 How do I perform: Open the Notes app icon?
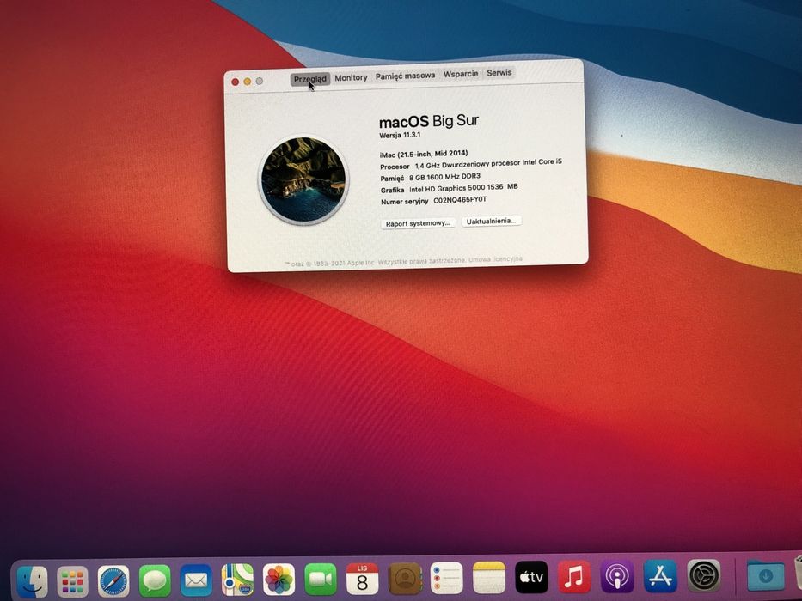pos(489,578)
